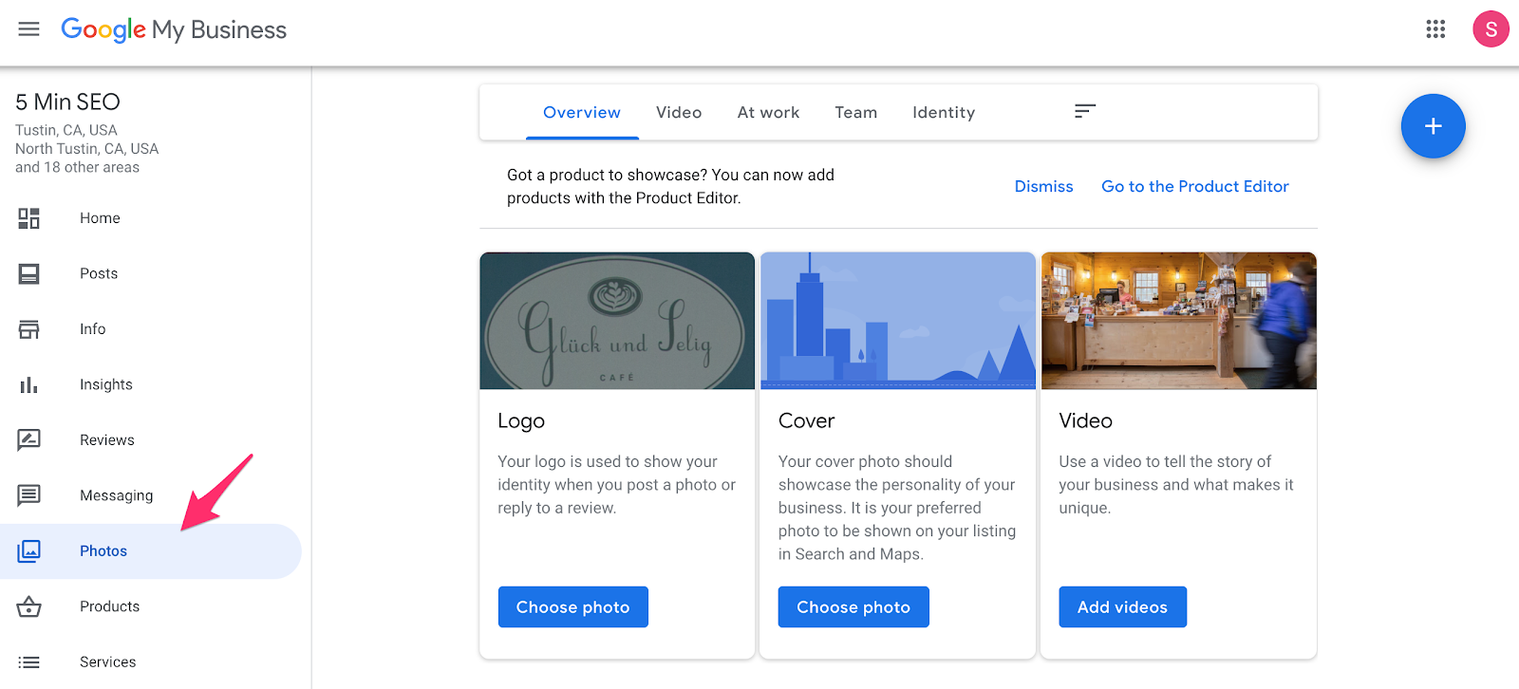1519x689 pixels.
Task: Select the Team tab
Action: click(855, 112)
